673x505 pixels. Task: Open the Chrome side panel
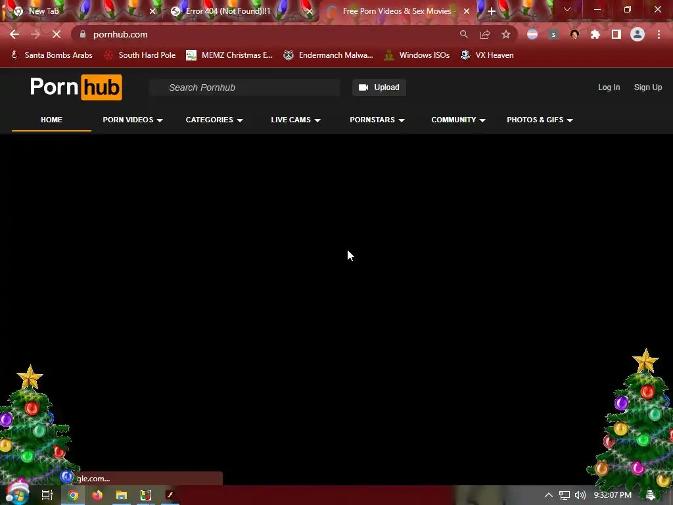click(616, 34)
